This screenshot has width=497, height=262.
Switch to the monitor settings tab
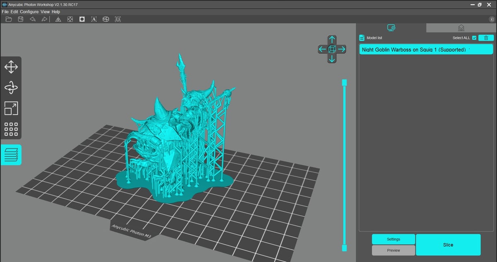click(x=391, y=27)
